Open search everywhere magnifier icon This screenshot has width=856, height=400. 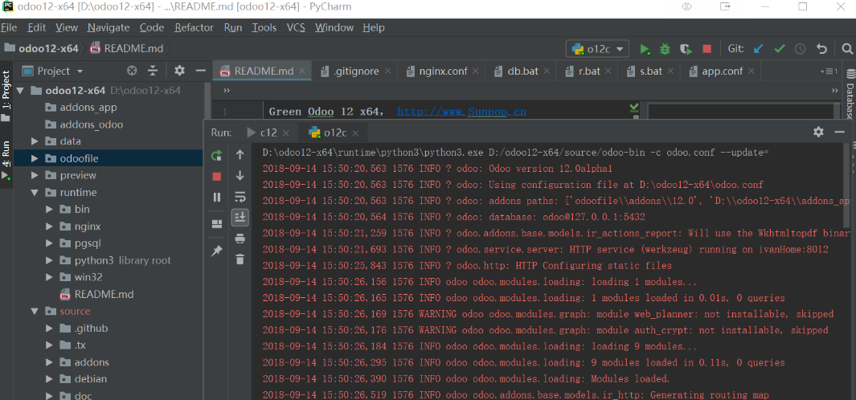[846, 49]
